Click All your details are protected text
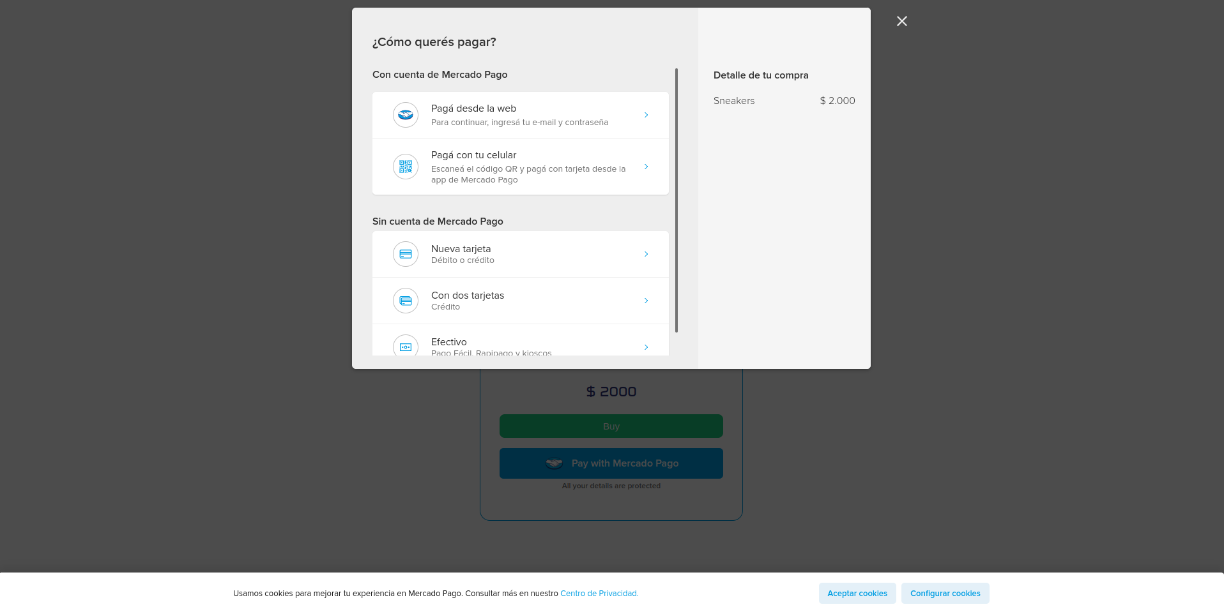 pos(611,486)
